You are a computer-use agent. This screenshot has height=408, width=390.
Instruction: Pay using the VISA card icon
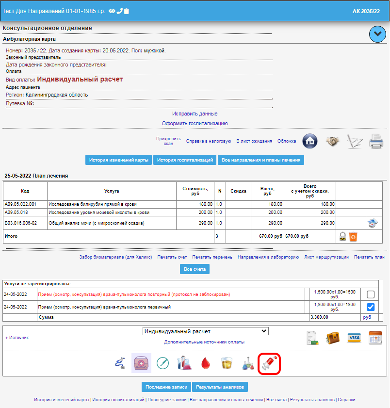tap(354, 338)
